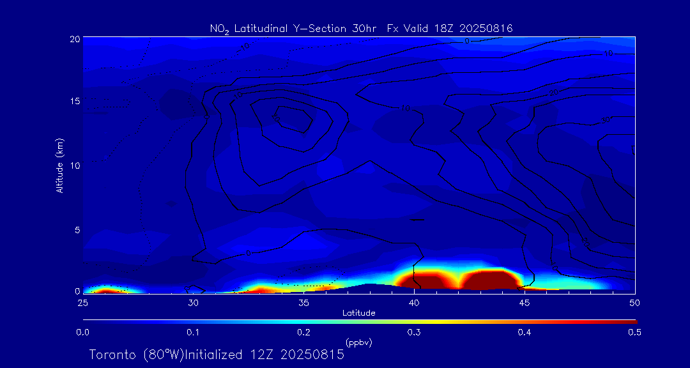Click the 0.4 colorbar tick label
Image resolution: width=690 pixels, height=368 pixels.
[525, 332]
